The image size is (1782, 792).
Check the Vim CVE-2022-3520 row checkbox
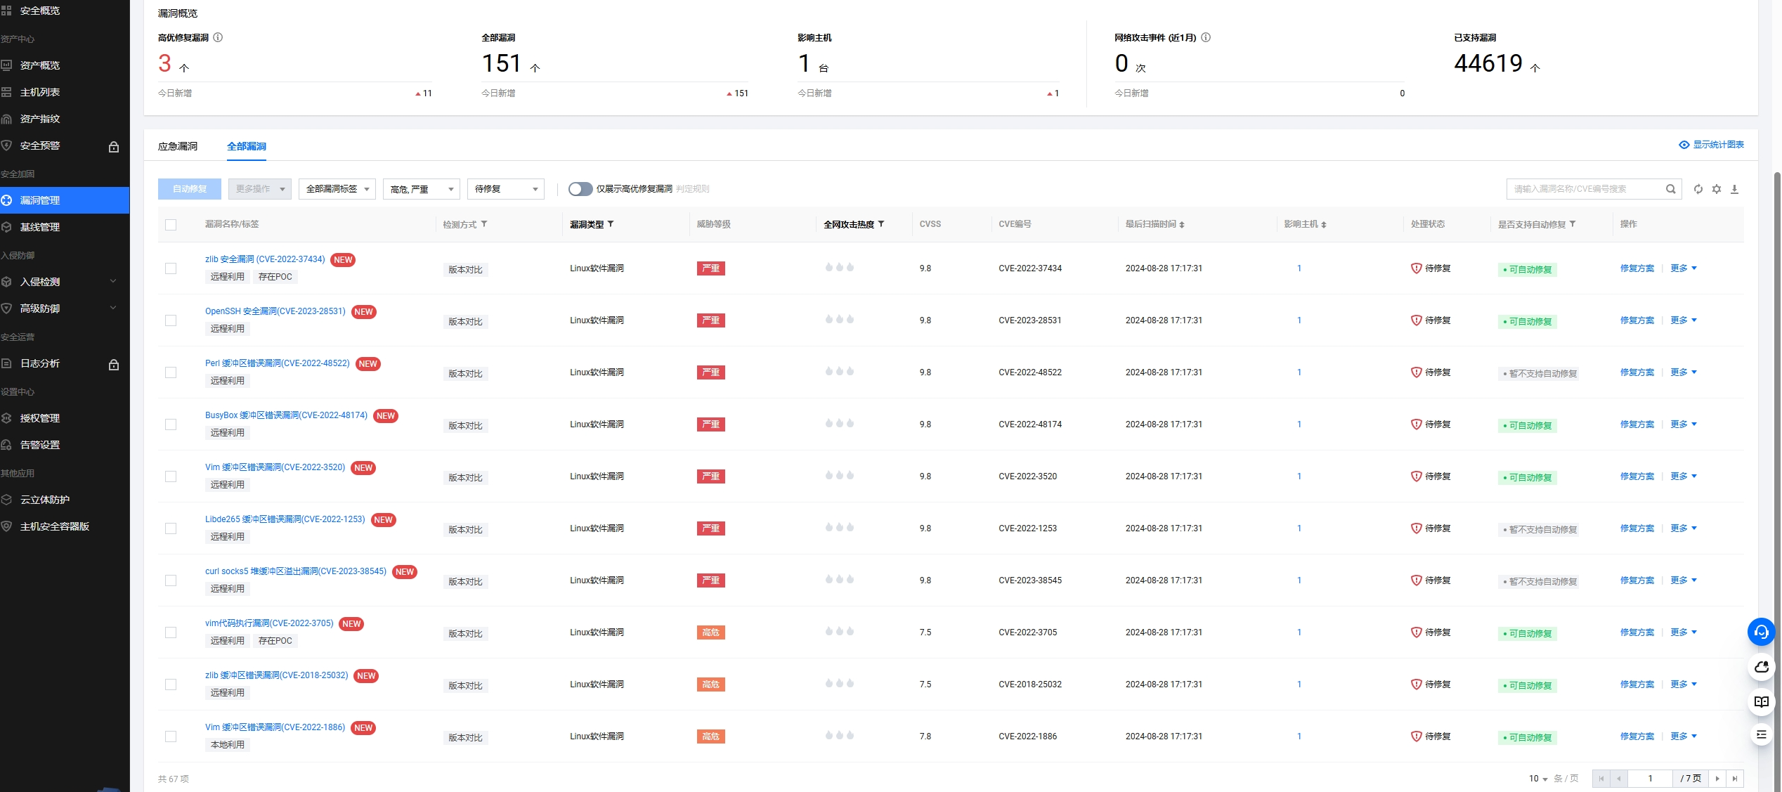coord(171,476)
